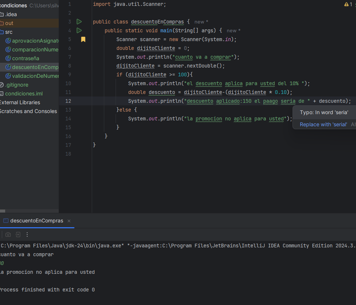Click the class icon beside validacionDeNumer file
This screenshot has height=305, width=356.
coord(8,76)
